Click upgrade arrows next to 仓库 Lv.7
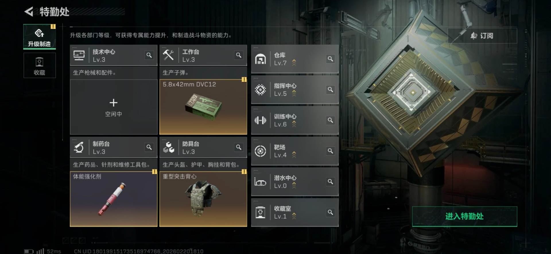Viewport: 551px width, 254px height. 294,63
